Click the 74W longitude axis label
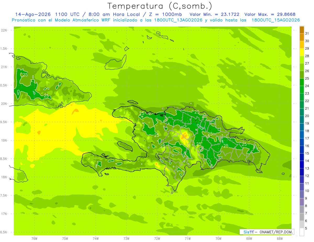 [x=96, y=239]
